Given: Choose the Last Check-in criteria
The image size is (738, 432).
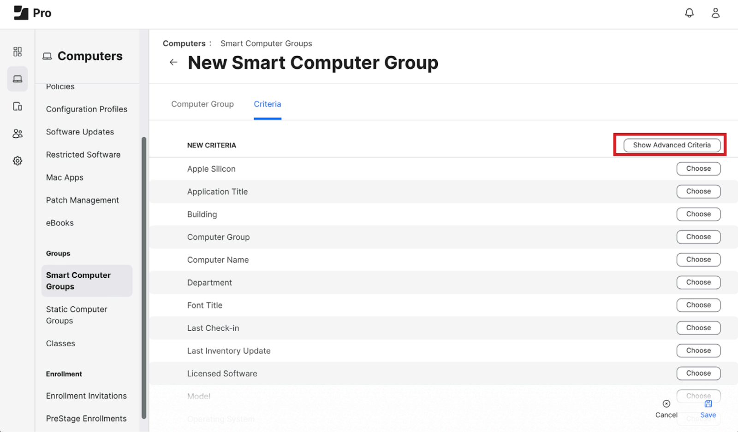Looking at the screenshot, I should click(x=698, y=328).
